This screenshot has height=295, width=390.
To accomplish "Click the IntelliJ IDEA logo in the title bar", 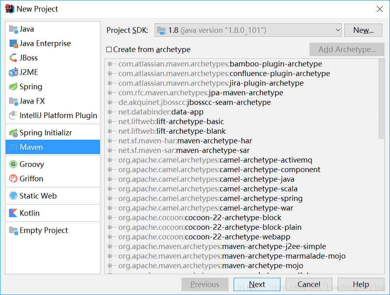I will pos(10,9).
